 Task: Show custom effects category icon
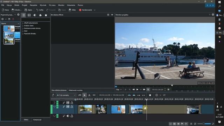40,15
